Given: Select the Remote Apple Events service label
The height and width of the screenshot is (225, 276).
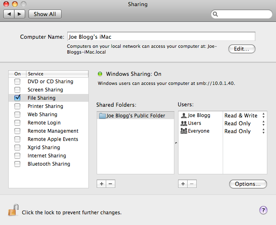Looking at the screenshot, I should [53, 139].
